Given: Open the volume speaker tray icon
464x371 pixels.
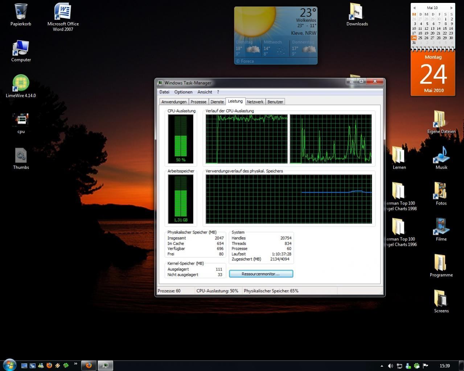Looking at the screenshot, I should [390, 366].
